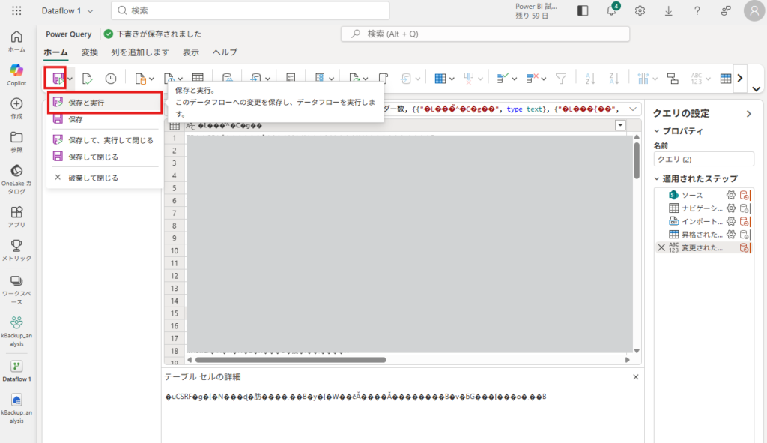
Task: Choose 破棄して閉じる menu option
Action: click(93, 178)
